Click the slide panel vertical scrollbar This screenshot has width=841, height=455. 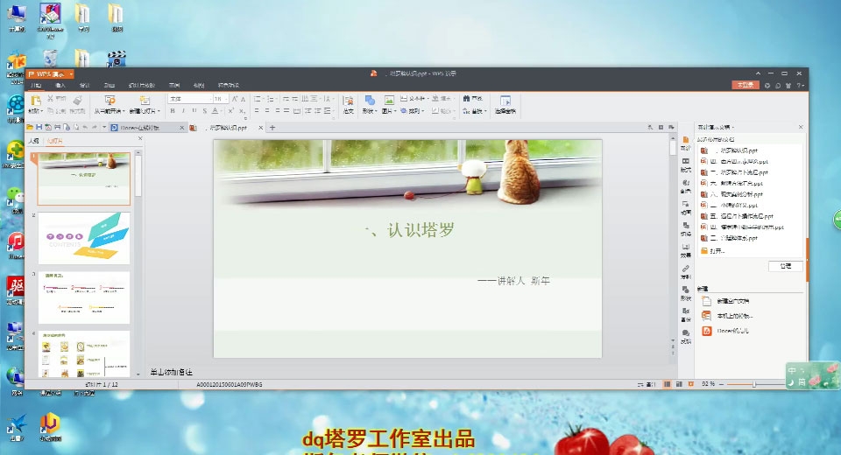click(x=138, y=175)
